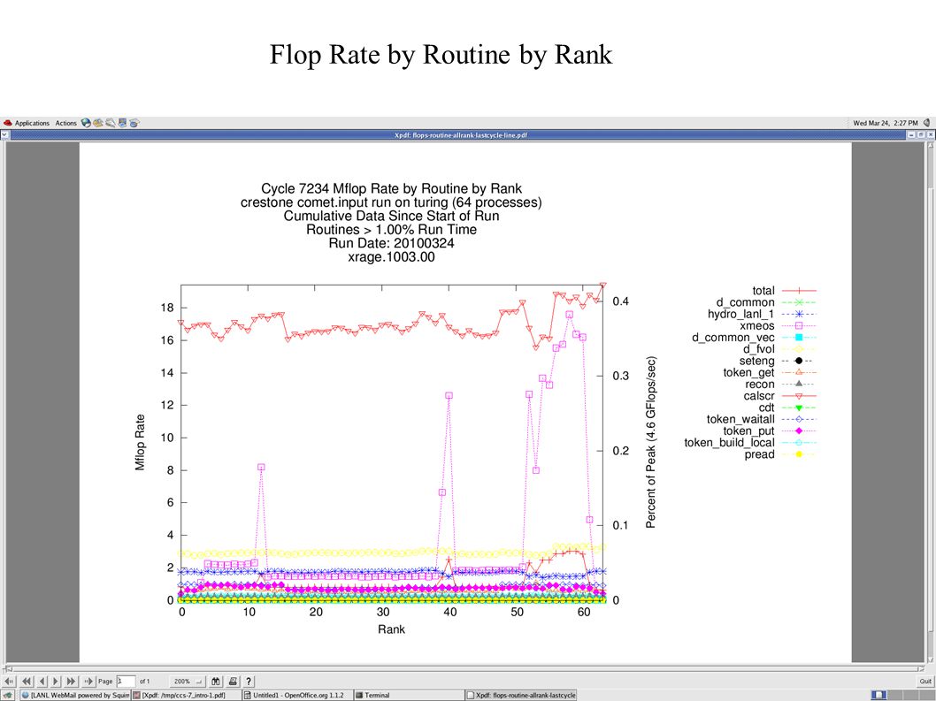
Task: Click slide heading 'Flop Rate by Routine by Rank'
Action: point(441,55)
